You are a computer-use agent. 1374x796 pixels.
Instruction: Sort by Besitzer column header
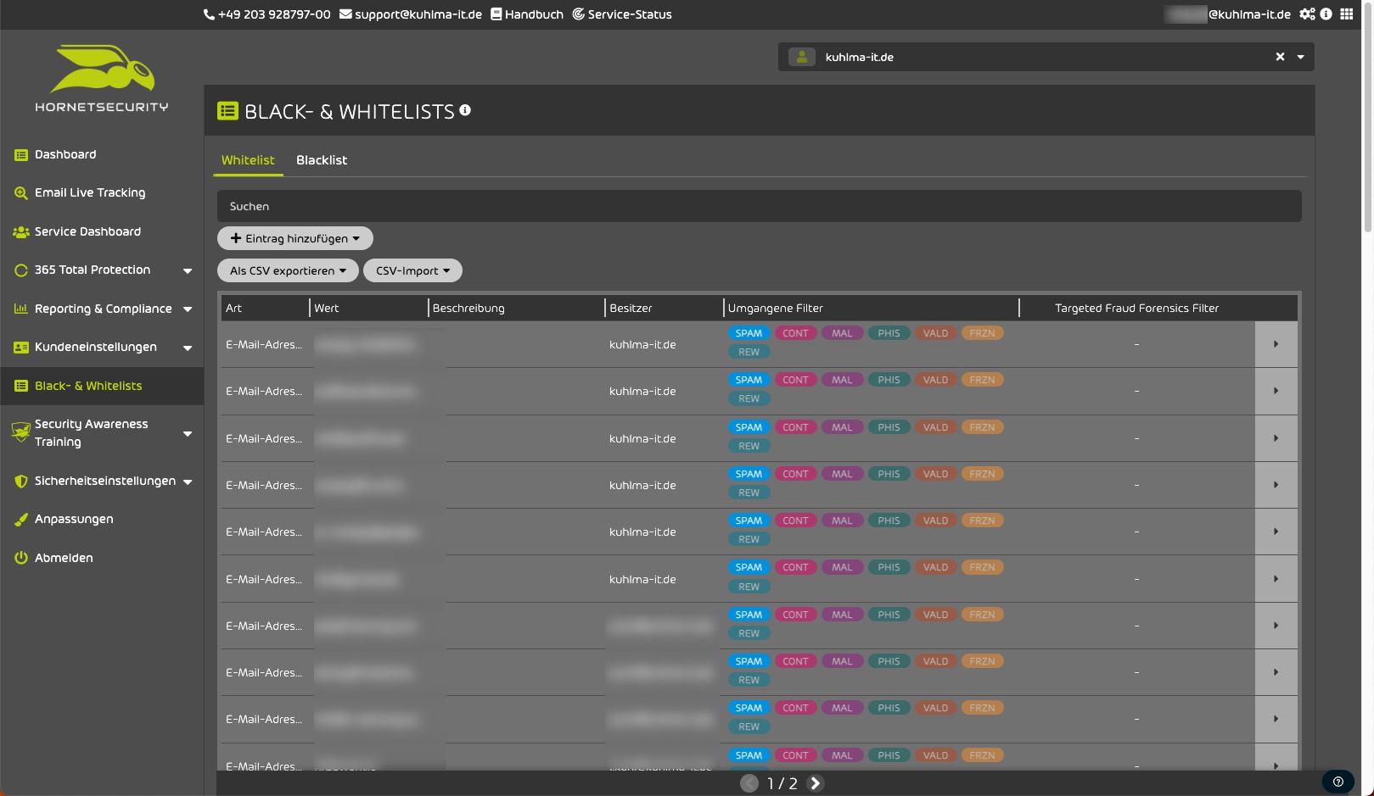663,308
